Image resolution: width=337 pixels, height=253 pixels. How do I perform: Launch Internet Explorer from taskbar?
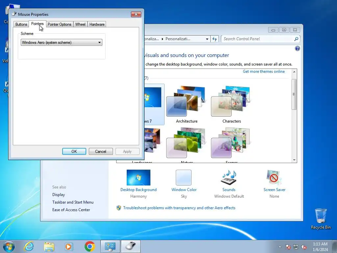29,246
